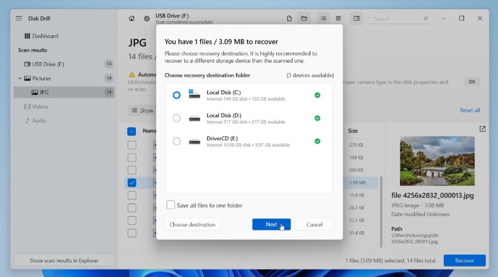Switch to folder view toolbar icon
This screenshot has height=277, width=498.
point(304,18)
